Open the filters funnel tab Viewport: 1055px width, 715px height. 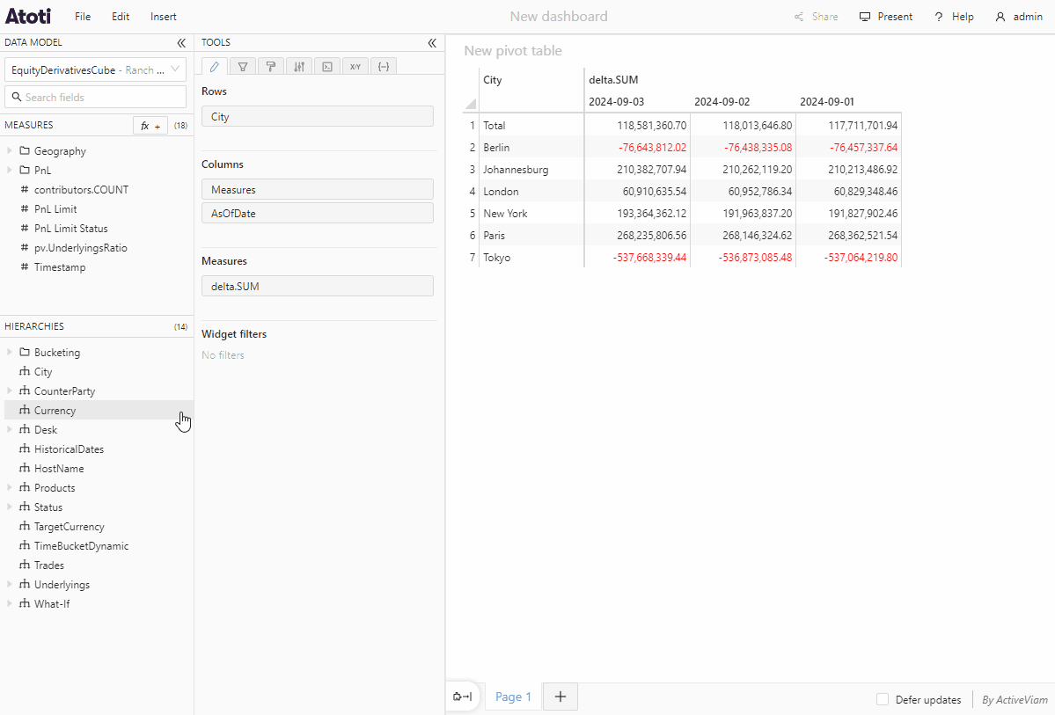pyautogui.click(x=243, y=67)
